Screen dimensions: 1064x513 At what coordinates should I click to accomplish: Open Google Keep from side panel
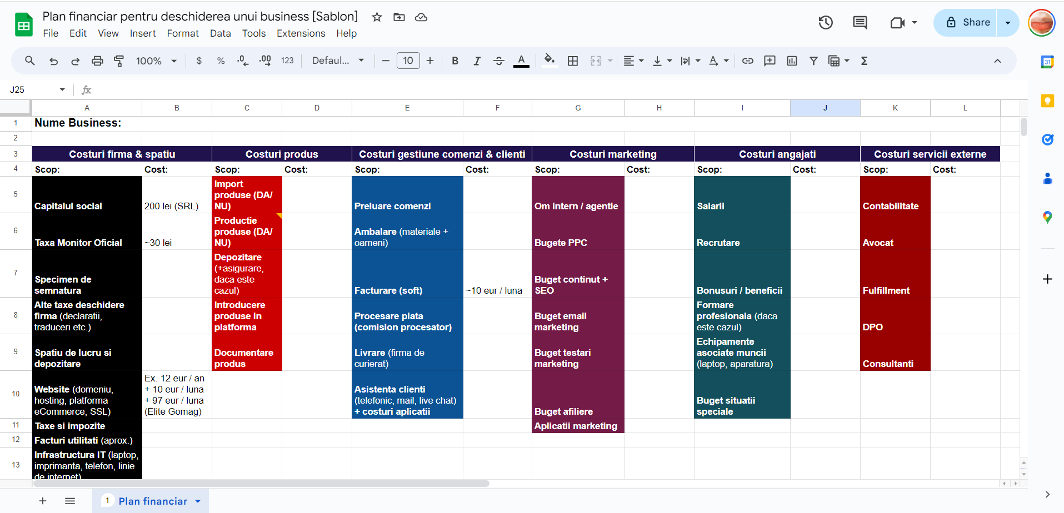coord(1047,101)
